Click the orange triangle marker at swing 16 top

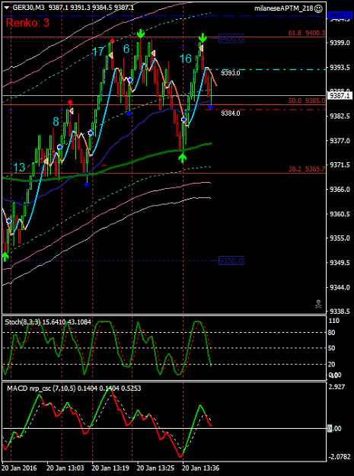tap(201, 48)
